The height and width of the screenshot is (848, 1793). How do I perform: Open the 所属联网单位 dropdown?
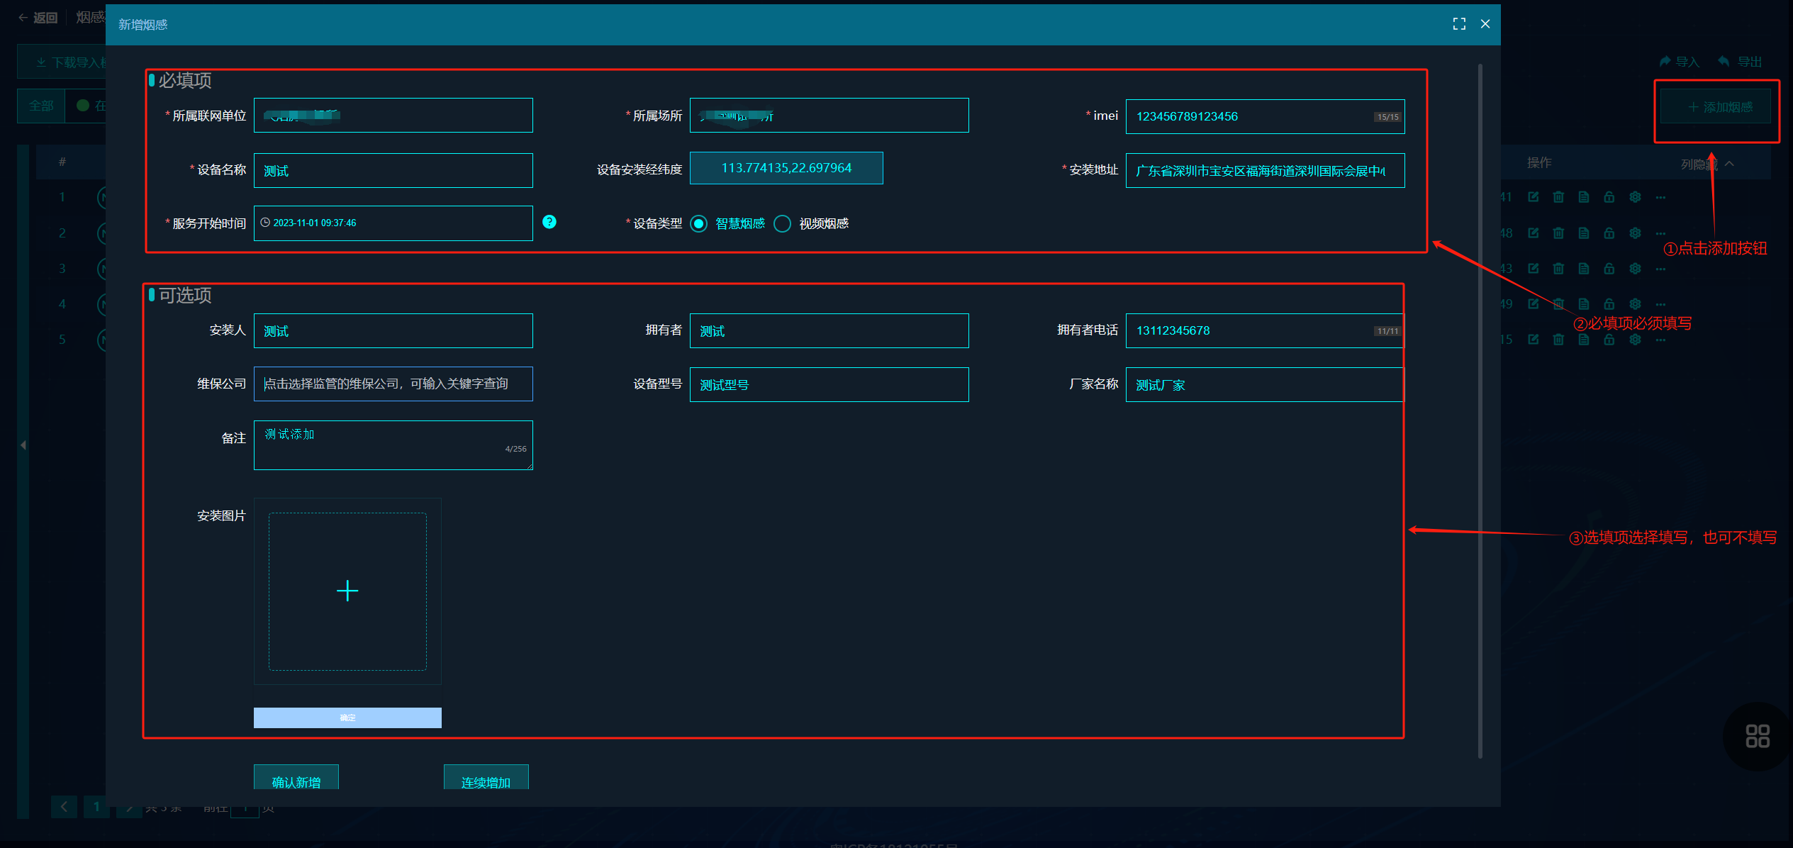[393, 116]
